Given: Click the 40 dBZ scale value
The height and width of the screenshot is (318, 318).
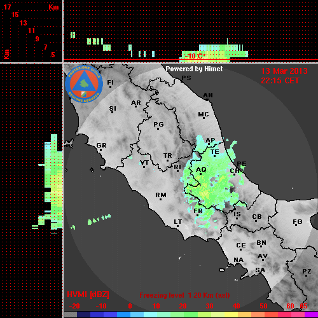Looking at the screenshot, I should [237, 306].
